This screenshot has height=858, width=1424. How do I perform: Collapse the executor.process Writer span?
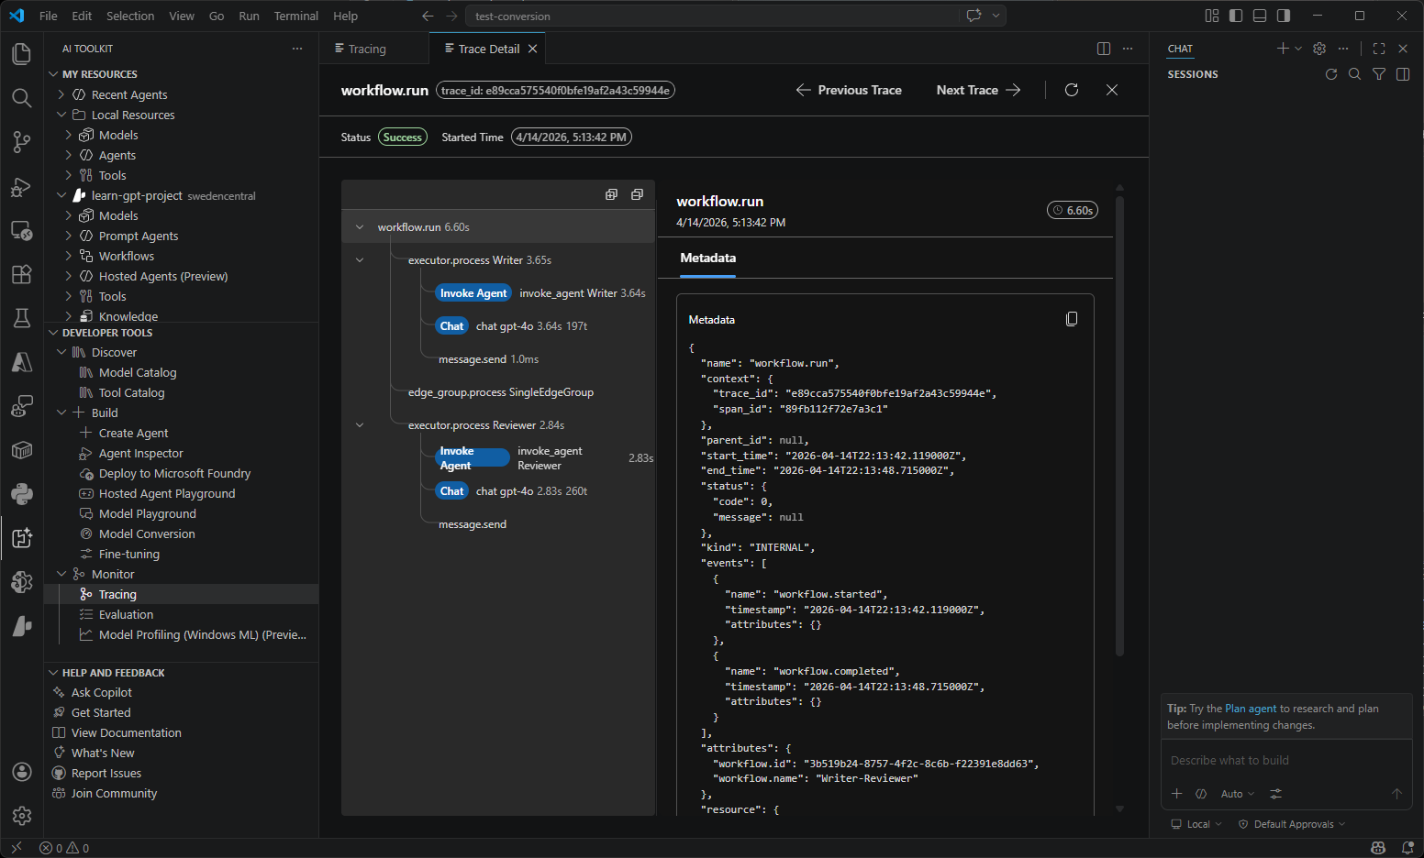[x=360, y=259]
